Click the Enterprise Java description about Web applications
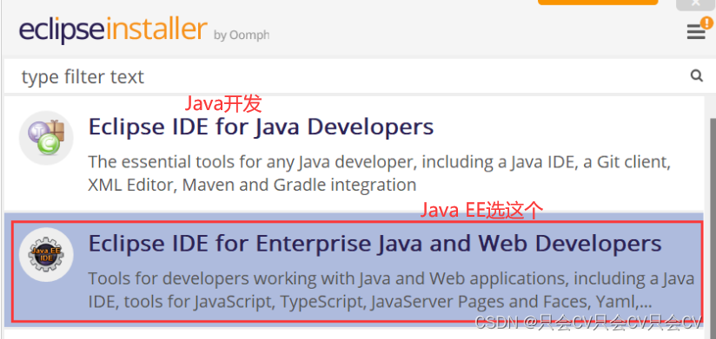Viewport: 716px width, 339px height. tap(391, 290)
